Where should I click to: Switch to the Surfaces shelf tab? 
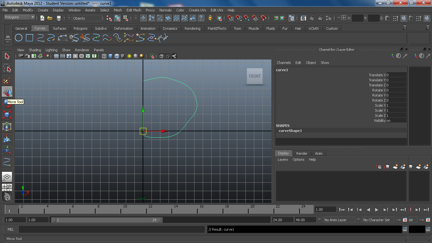coord(59,28)
